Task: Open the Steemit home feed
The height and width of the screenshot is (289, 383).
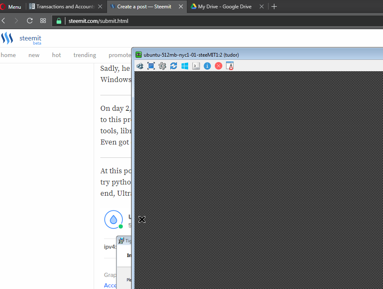Action: 8,55
